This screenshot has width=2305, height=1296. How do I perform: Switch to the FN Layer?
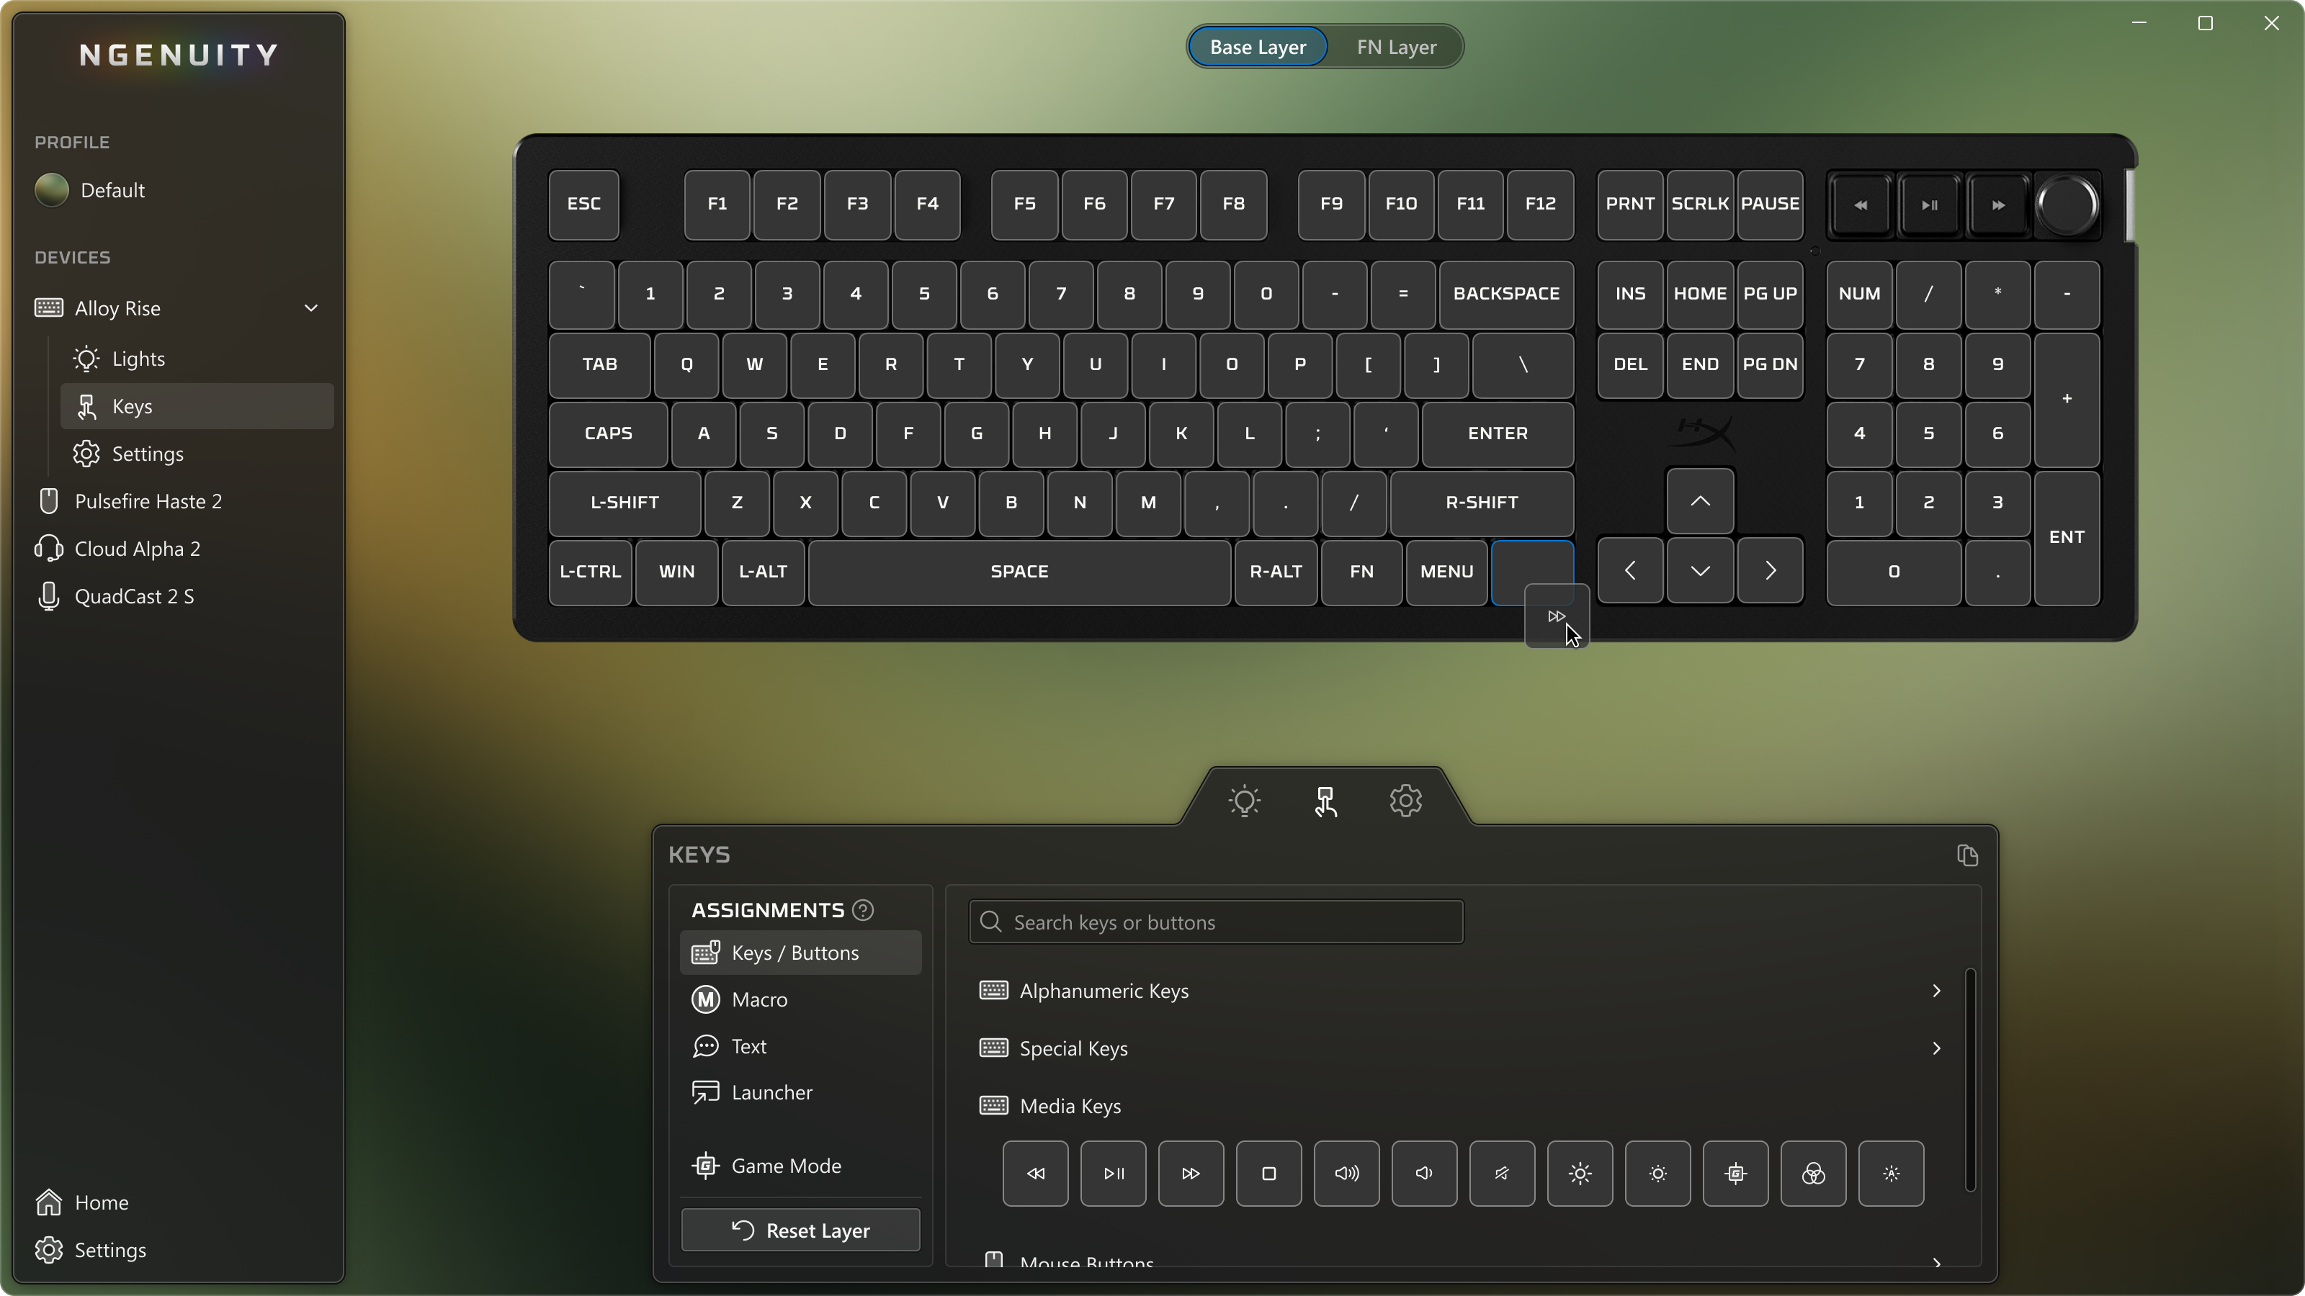1396,47
